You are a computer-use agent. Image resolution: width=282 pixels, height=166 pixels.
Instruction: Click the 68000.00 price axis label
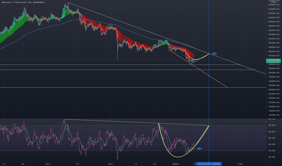tap(274, 5)
